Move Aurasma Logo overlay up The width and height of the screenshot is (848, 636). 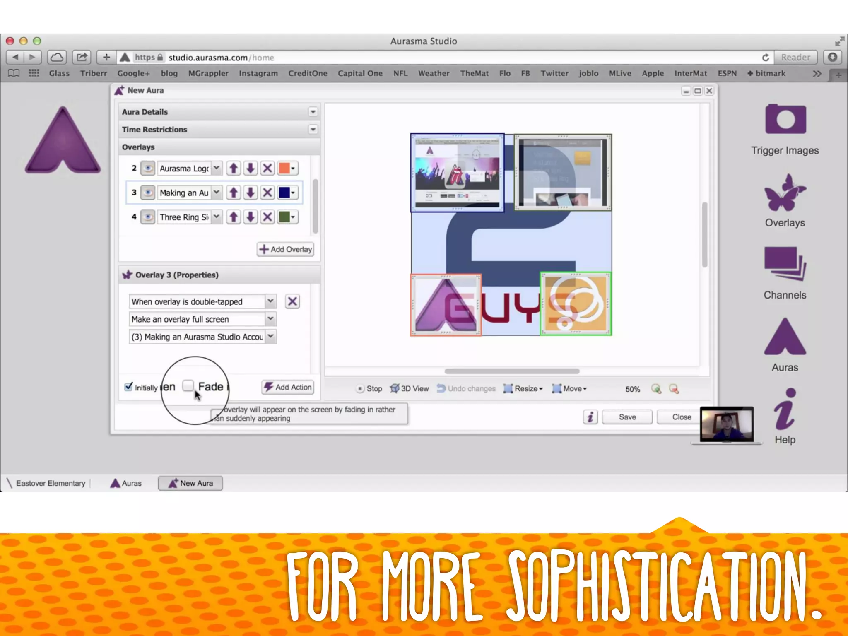tap(234, 169)
